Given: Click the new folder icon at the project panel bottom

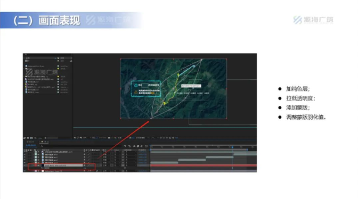Looking at the screenshot, I should [x=28, y=138].
